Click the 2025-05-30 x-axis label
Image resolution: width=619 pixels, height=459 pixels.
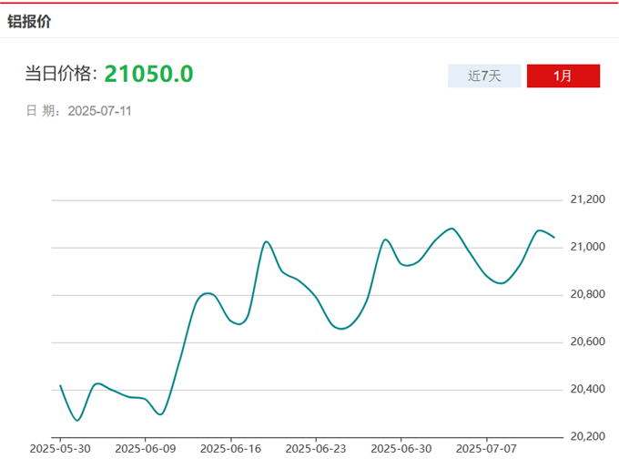(x=60, y=448)
